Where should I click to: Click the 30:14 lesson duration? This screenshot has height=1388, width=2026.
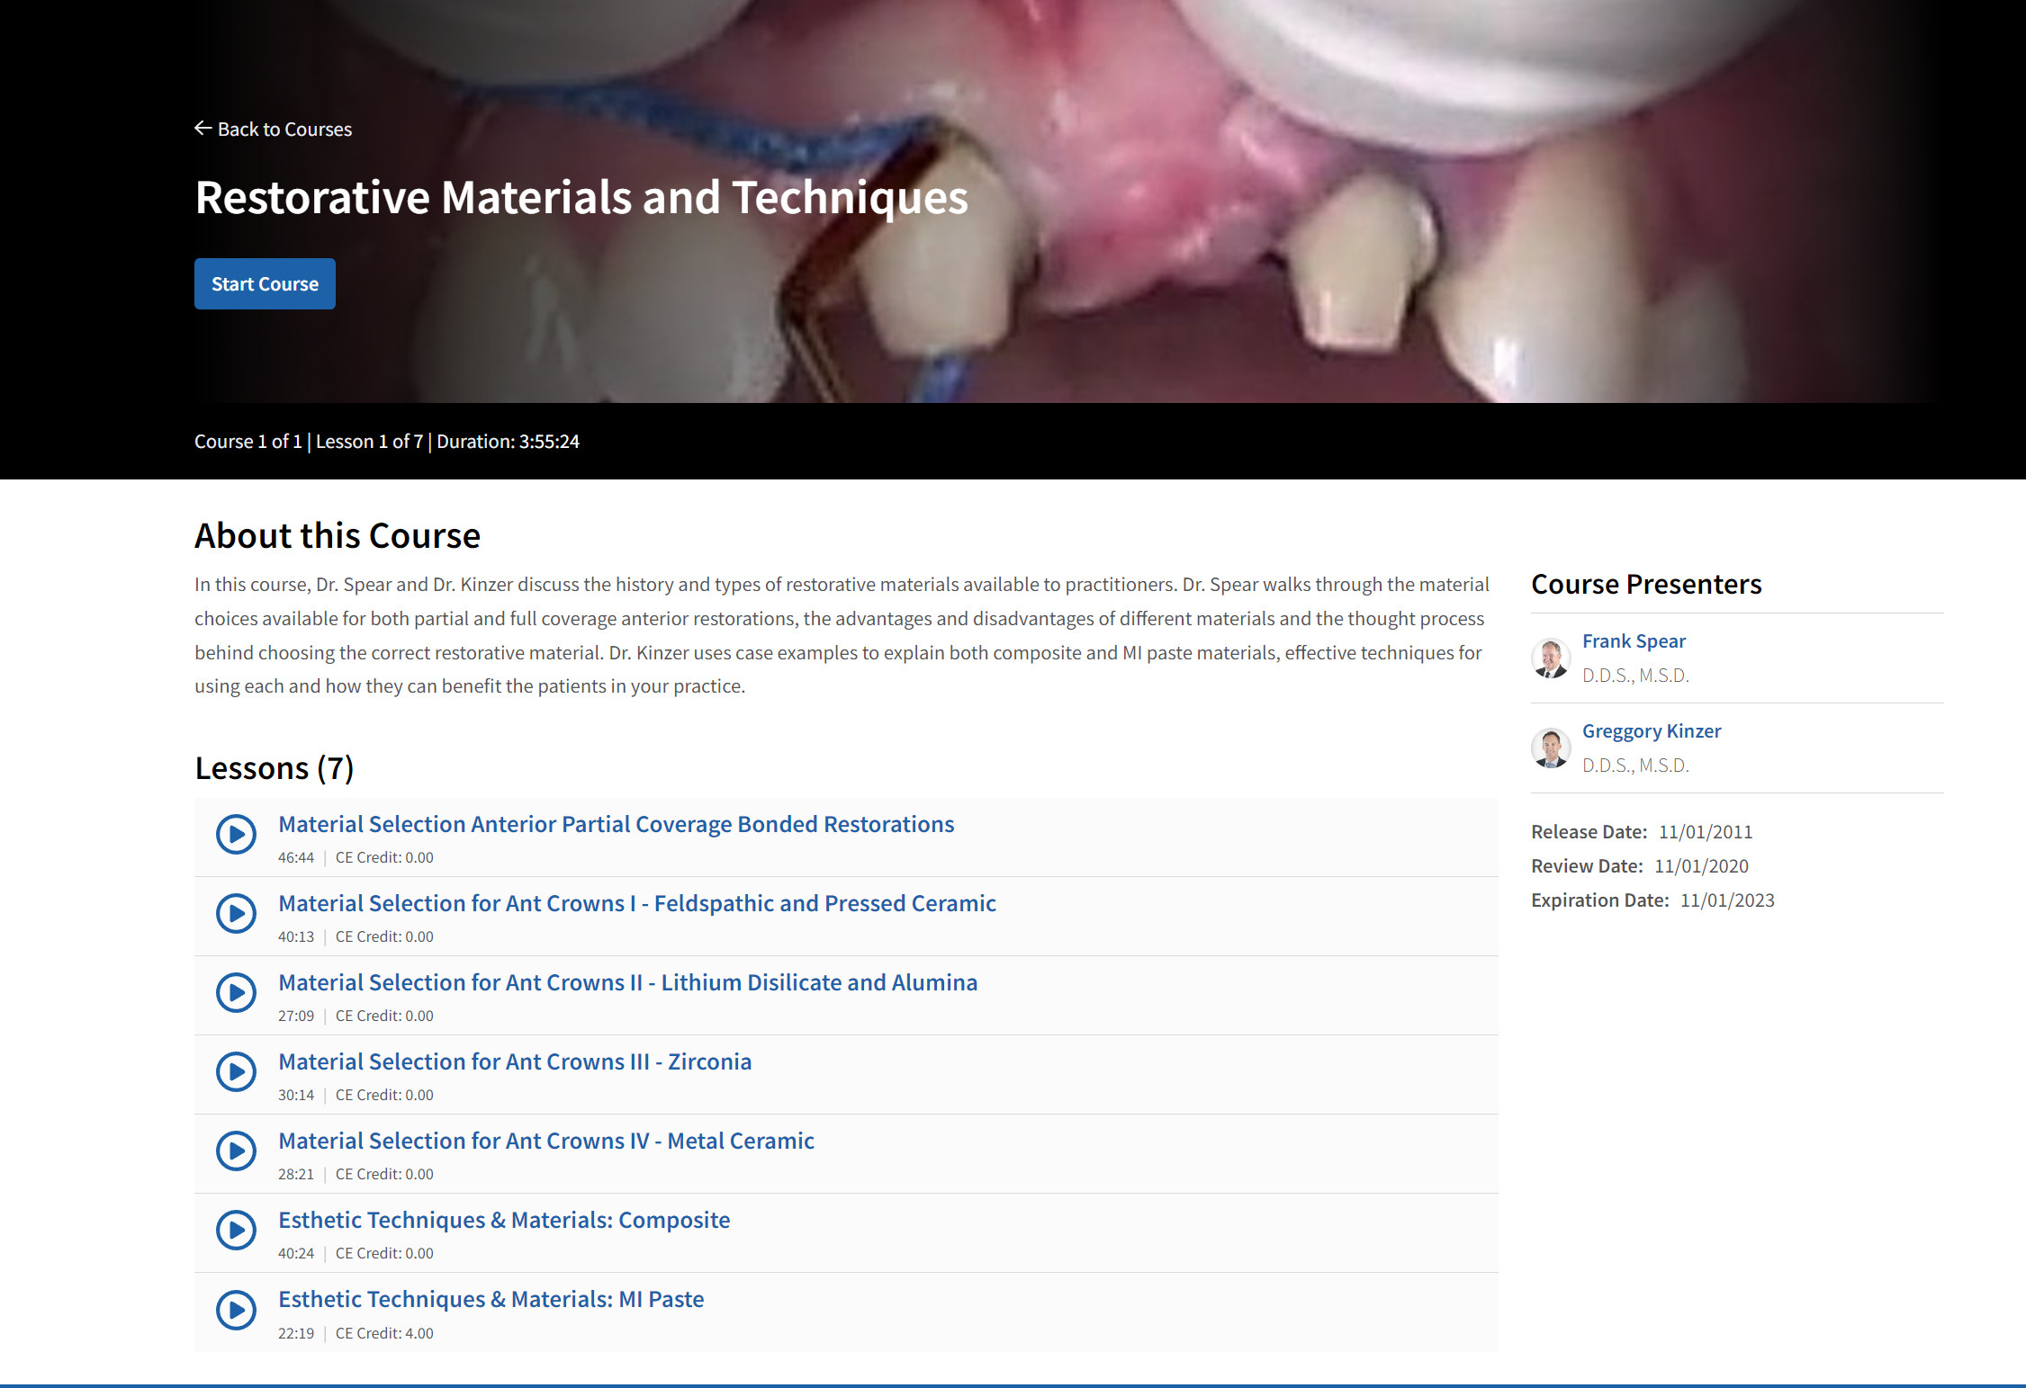296,1096
